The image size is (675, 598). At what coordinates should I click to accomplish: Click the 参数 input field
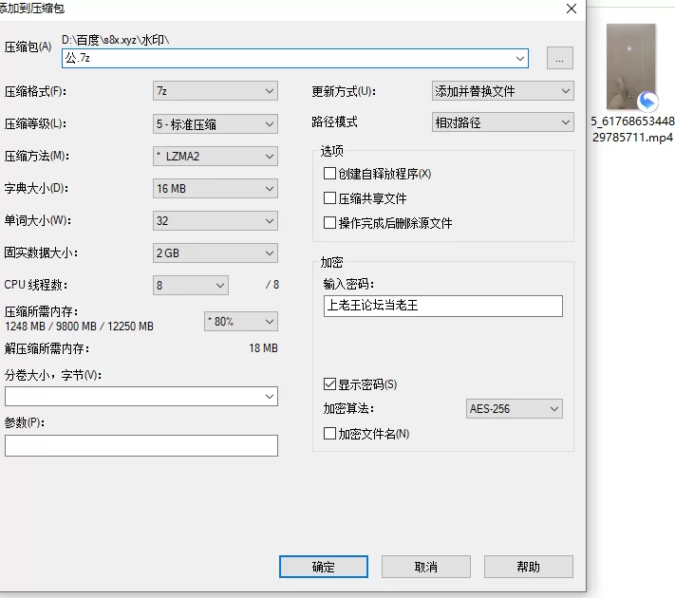coord(141,445)
